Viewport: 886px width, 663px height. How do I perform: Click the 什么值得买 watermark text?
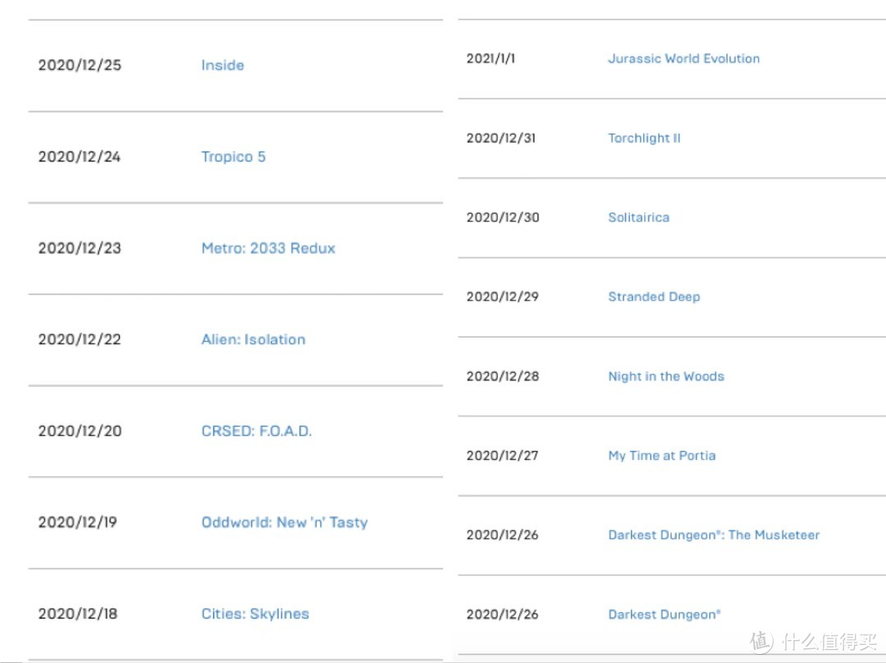[x=827, y=642]
